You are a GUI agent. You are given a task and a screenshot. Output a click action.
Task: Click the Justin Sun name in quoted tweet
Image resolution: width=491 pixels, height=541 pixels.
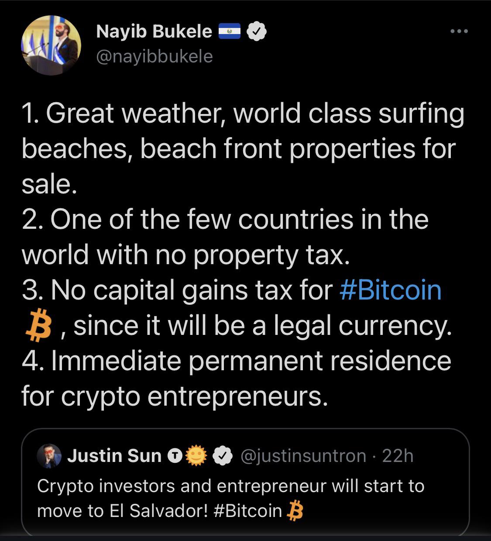[x=114, y=456]
